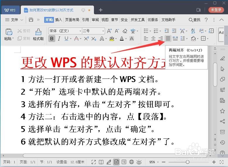Expand the quick toolbar double chevron

coord(38,20)
